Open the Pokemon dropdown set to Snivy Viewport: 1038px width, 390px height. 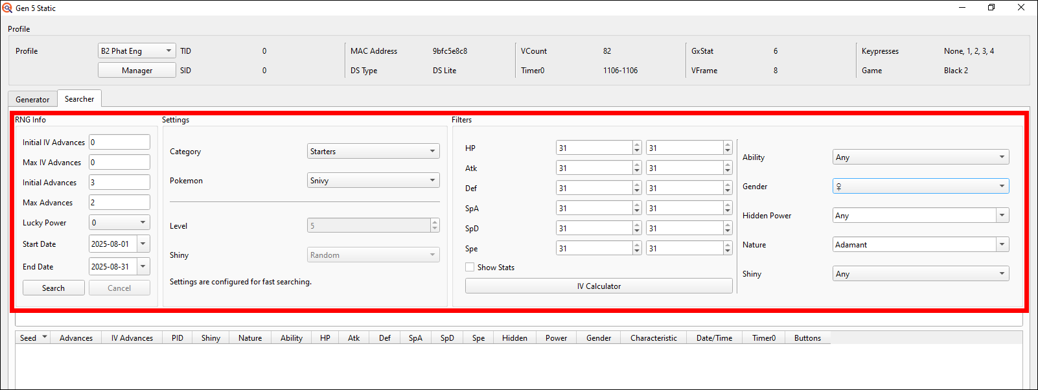[x=373, y=180]
